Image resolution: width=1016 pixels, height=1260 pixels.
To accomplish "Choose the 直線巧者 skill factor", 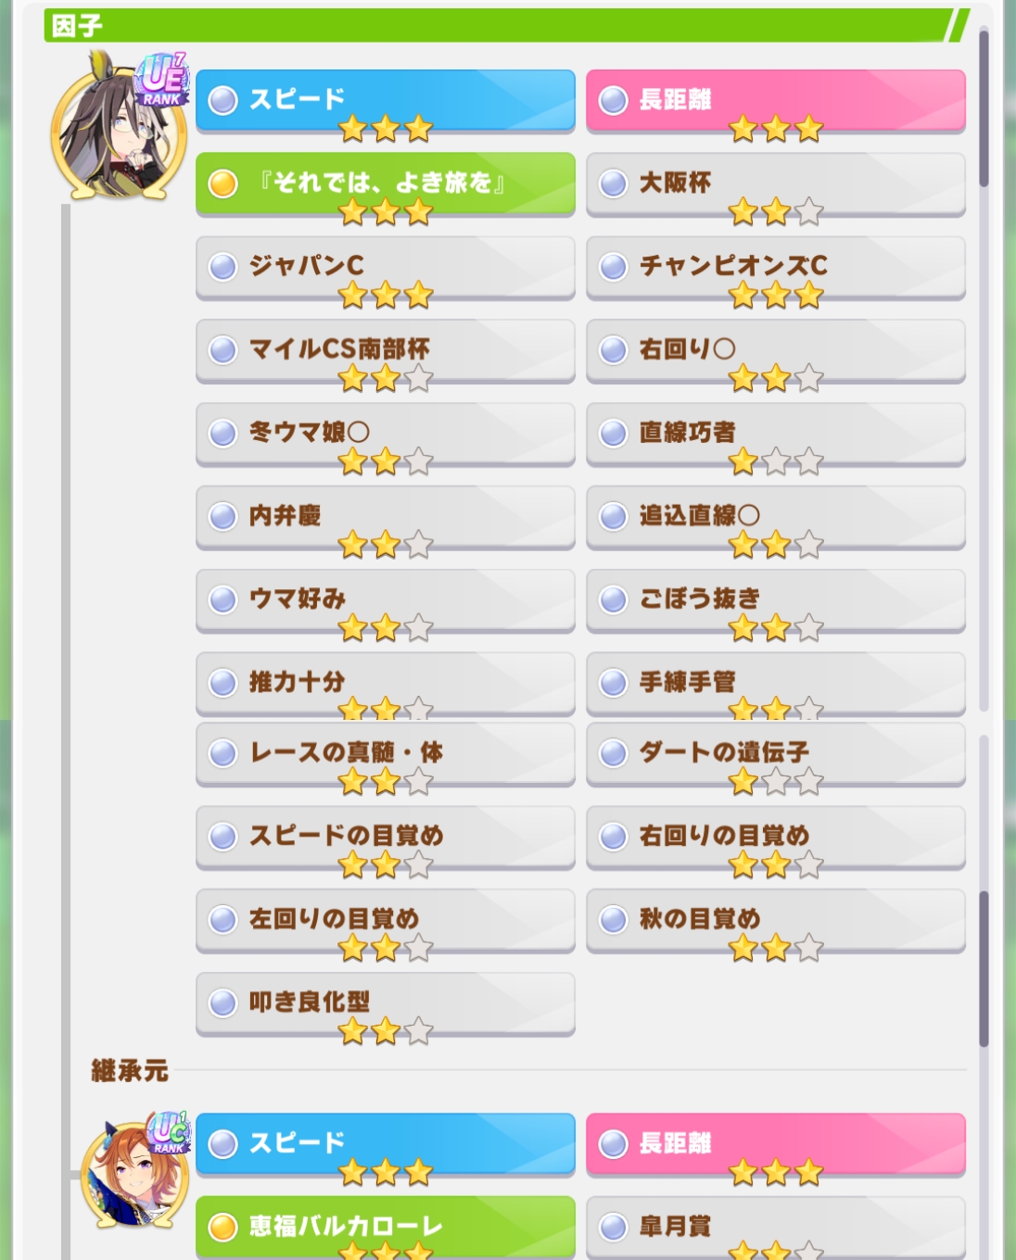I will tap(776, 435).
